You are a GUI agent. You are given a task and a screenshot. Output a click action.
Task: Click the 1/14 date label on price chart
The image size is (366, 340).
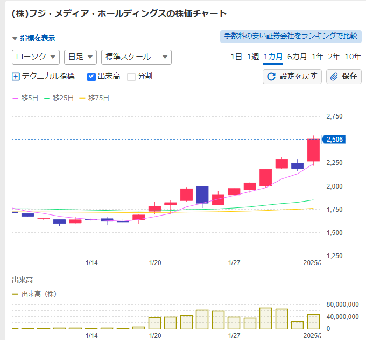[91, 263]
